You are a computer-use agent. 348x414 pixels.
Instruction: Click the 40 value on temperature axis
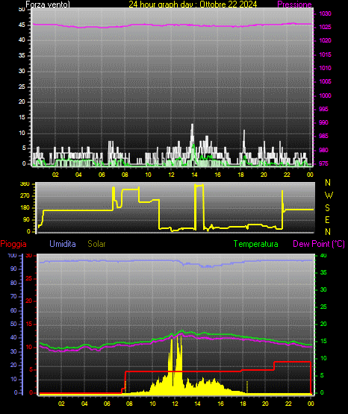pyautogui.click(x=323, y=255)
